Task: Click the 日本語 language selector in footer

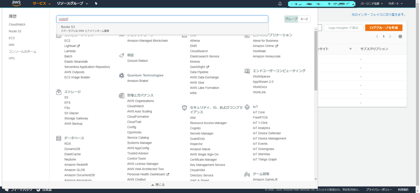Action: pyautogui.click(x=47, y=190)
